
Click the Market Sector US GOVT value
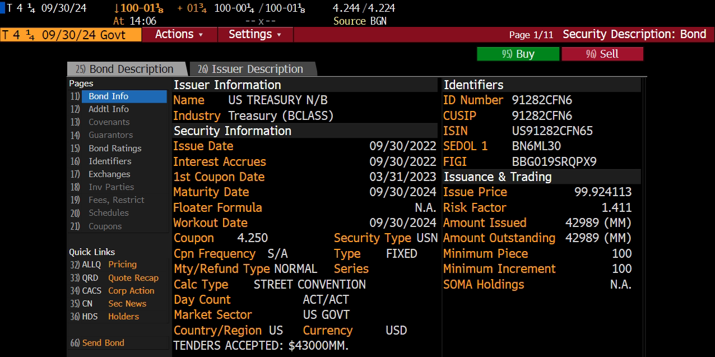326,314
